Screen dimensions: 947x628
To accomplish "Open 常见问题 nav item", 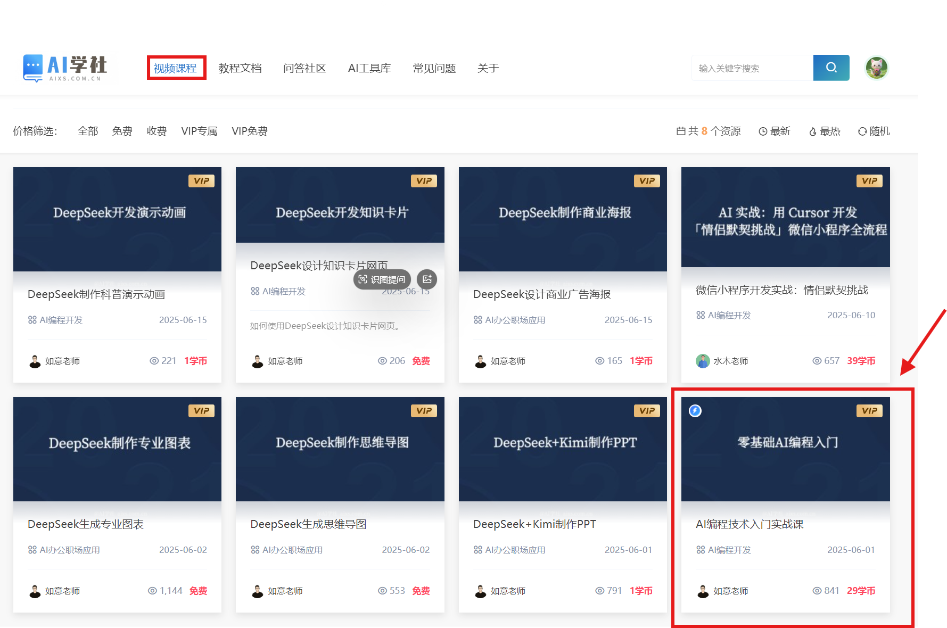I will [x=434, y=68].
